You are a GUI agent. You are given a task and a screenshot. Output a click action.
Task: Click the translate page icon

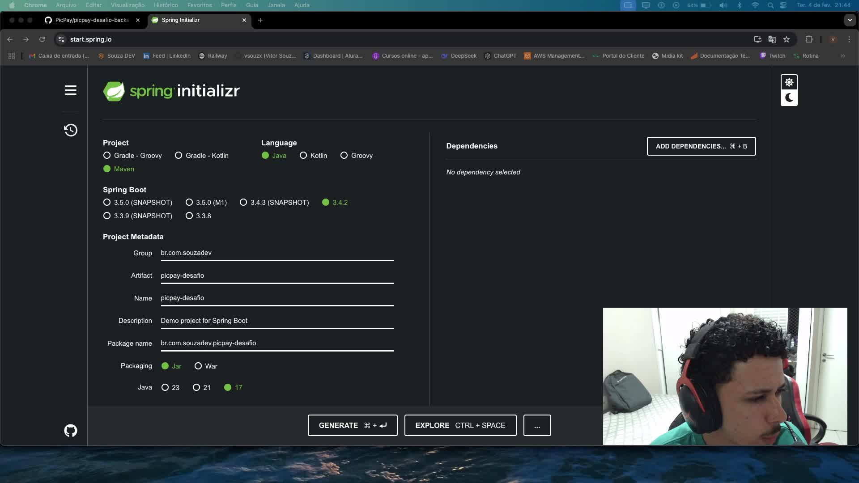coord(772,39)
